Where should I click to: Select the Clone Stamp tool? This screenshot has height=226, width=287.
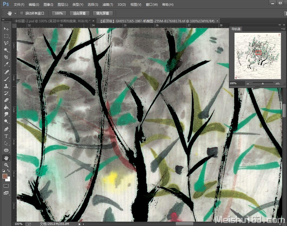click(x=6, y=86)
